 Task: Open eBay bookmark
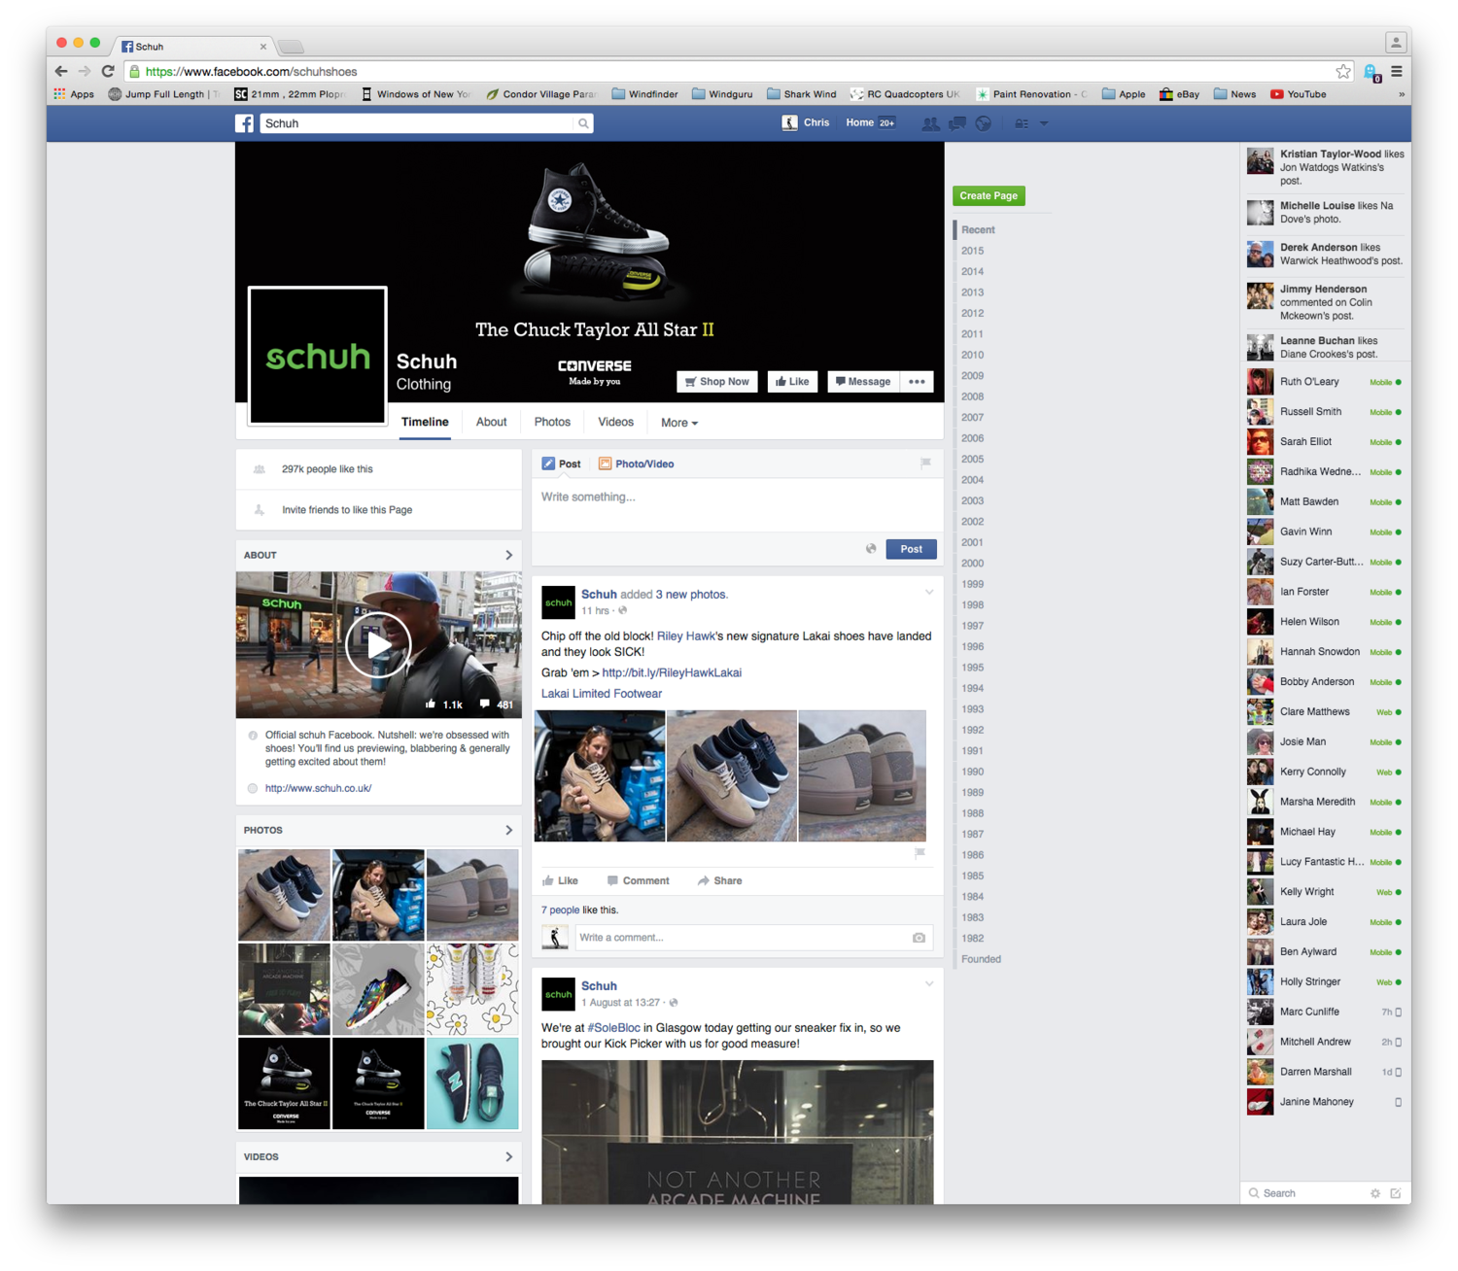[x=1179, y=94]
